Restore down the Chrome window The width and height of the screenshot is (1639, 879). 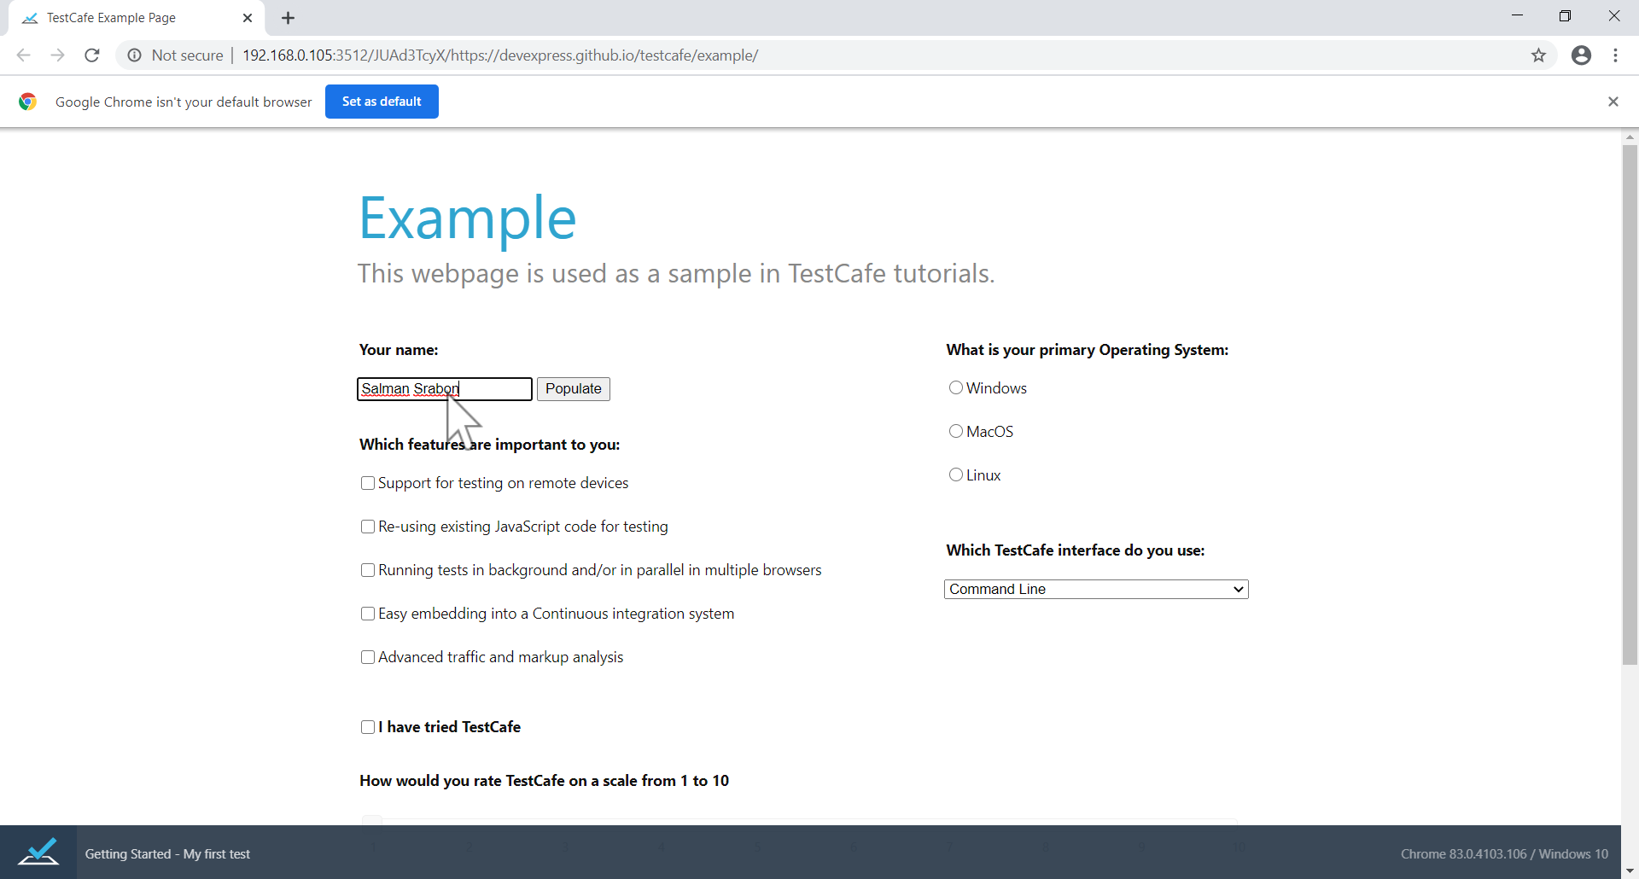(1565, 15)
